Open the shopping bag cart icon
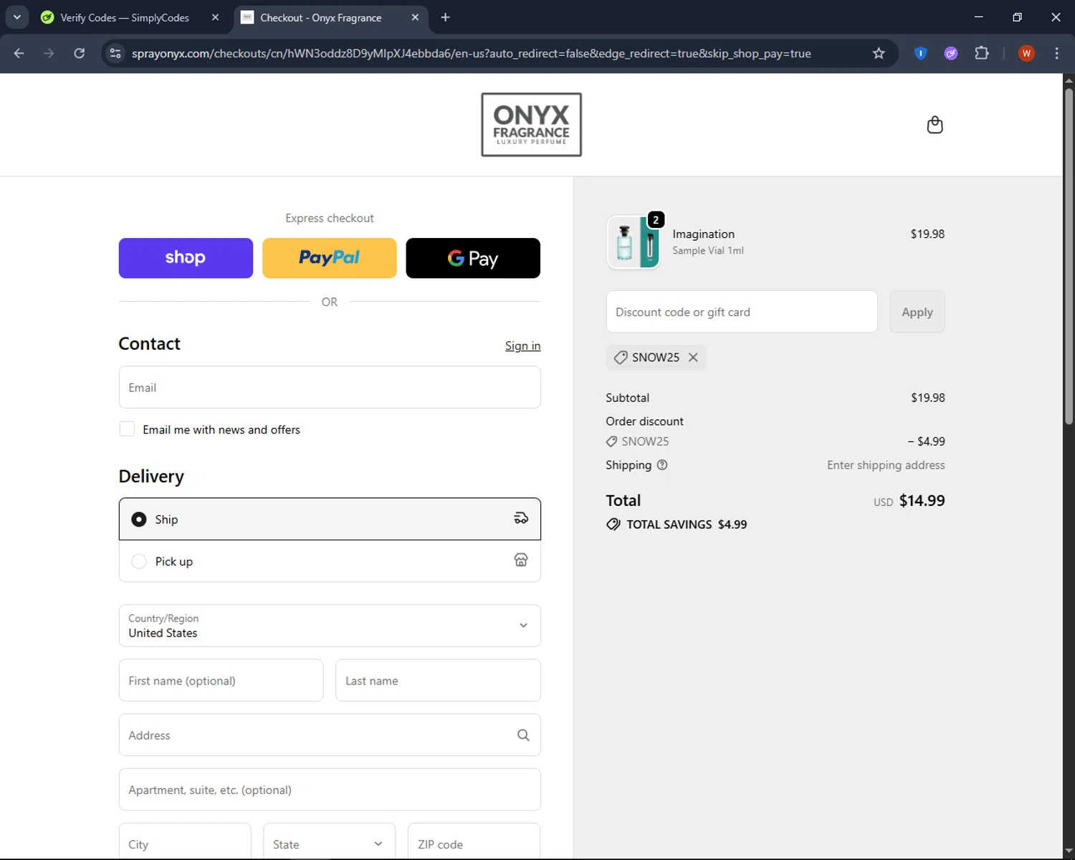Viewport: 1075px width, 860px height. pyautogui.click(x=935, y=125)
